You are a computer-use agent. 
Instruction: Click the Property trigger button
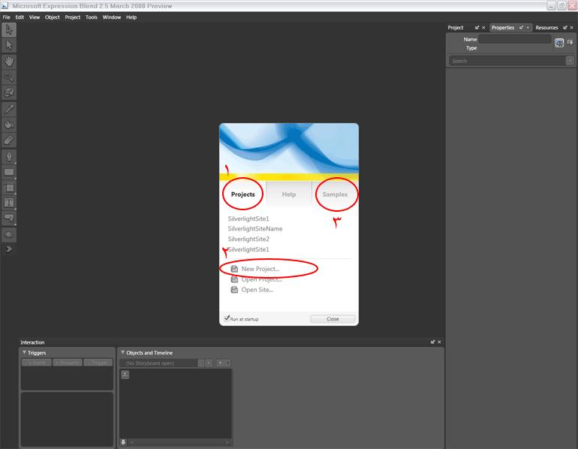click(x=68, y=363)
